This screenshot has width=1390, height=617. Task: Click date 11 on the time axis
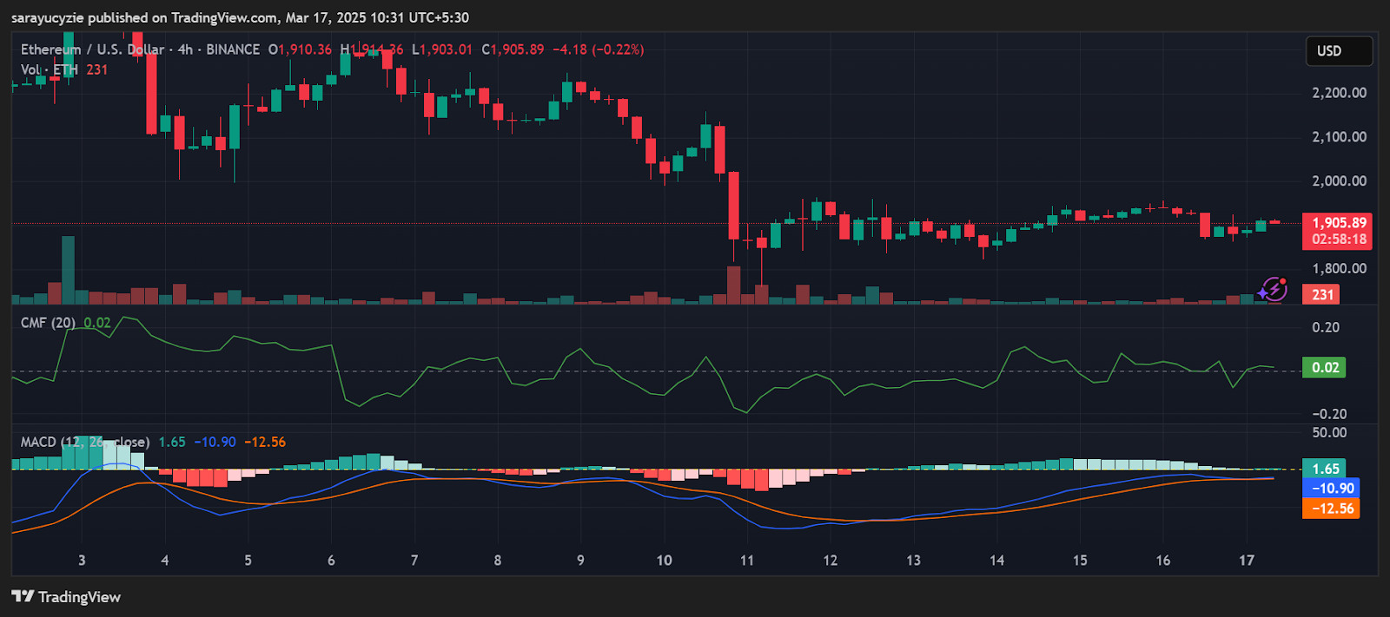coord(747,561)
